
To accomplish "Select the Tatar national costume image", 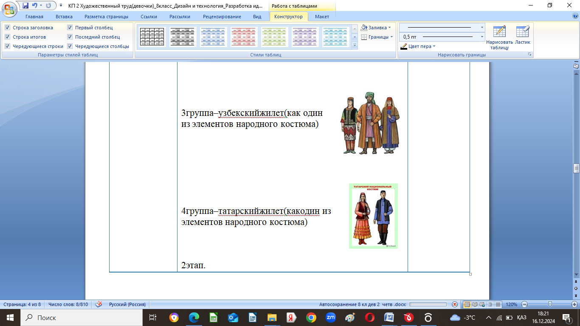I will tap(373, 216).
